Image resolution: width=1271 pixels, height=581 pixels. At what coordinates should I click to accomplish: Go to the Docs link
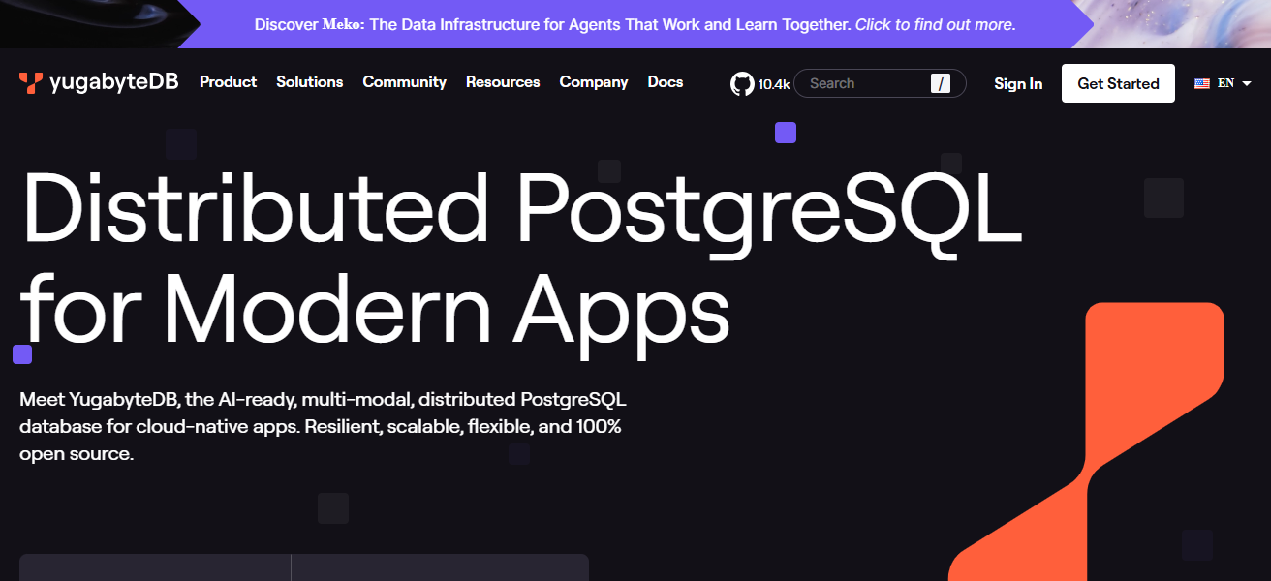[x=666, y=82]
